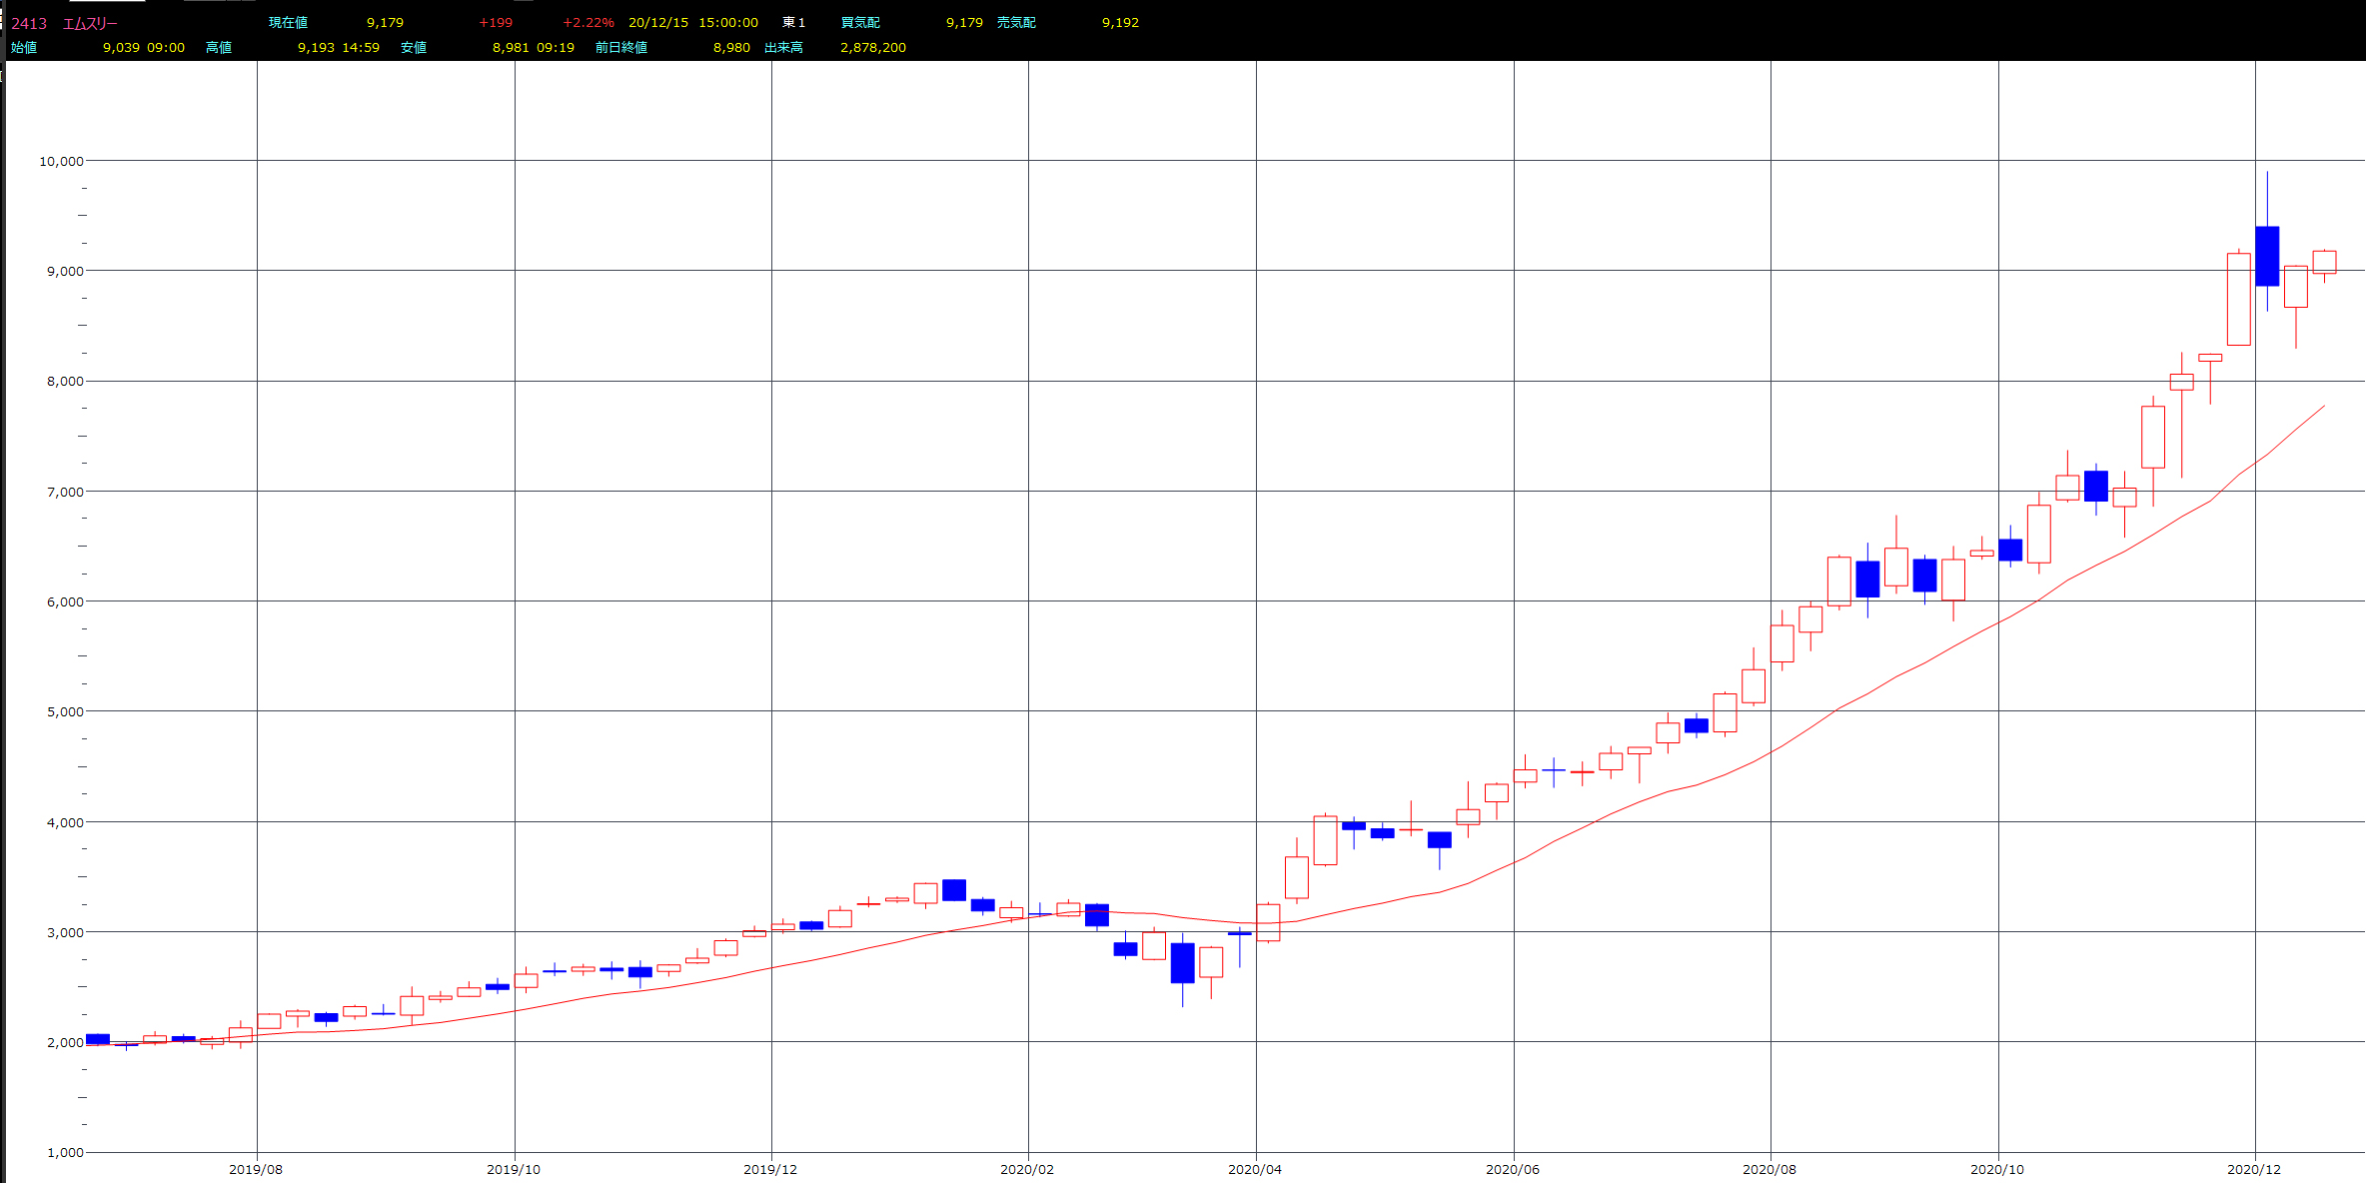Click the bid value next to 買気配
2366x1183 pixels.
964,22
